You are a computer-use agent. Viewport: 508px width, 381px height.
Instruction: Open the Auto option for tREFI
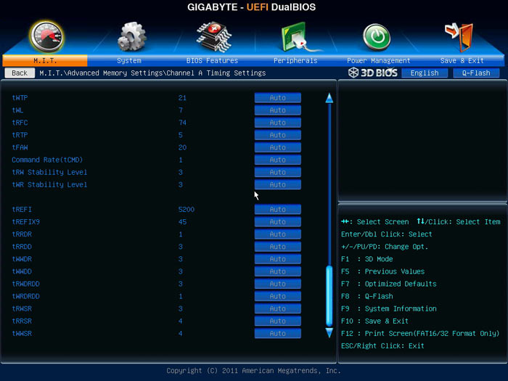coord(278,209)
